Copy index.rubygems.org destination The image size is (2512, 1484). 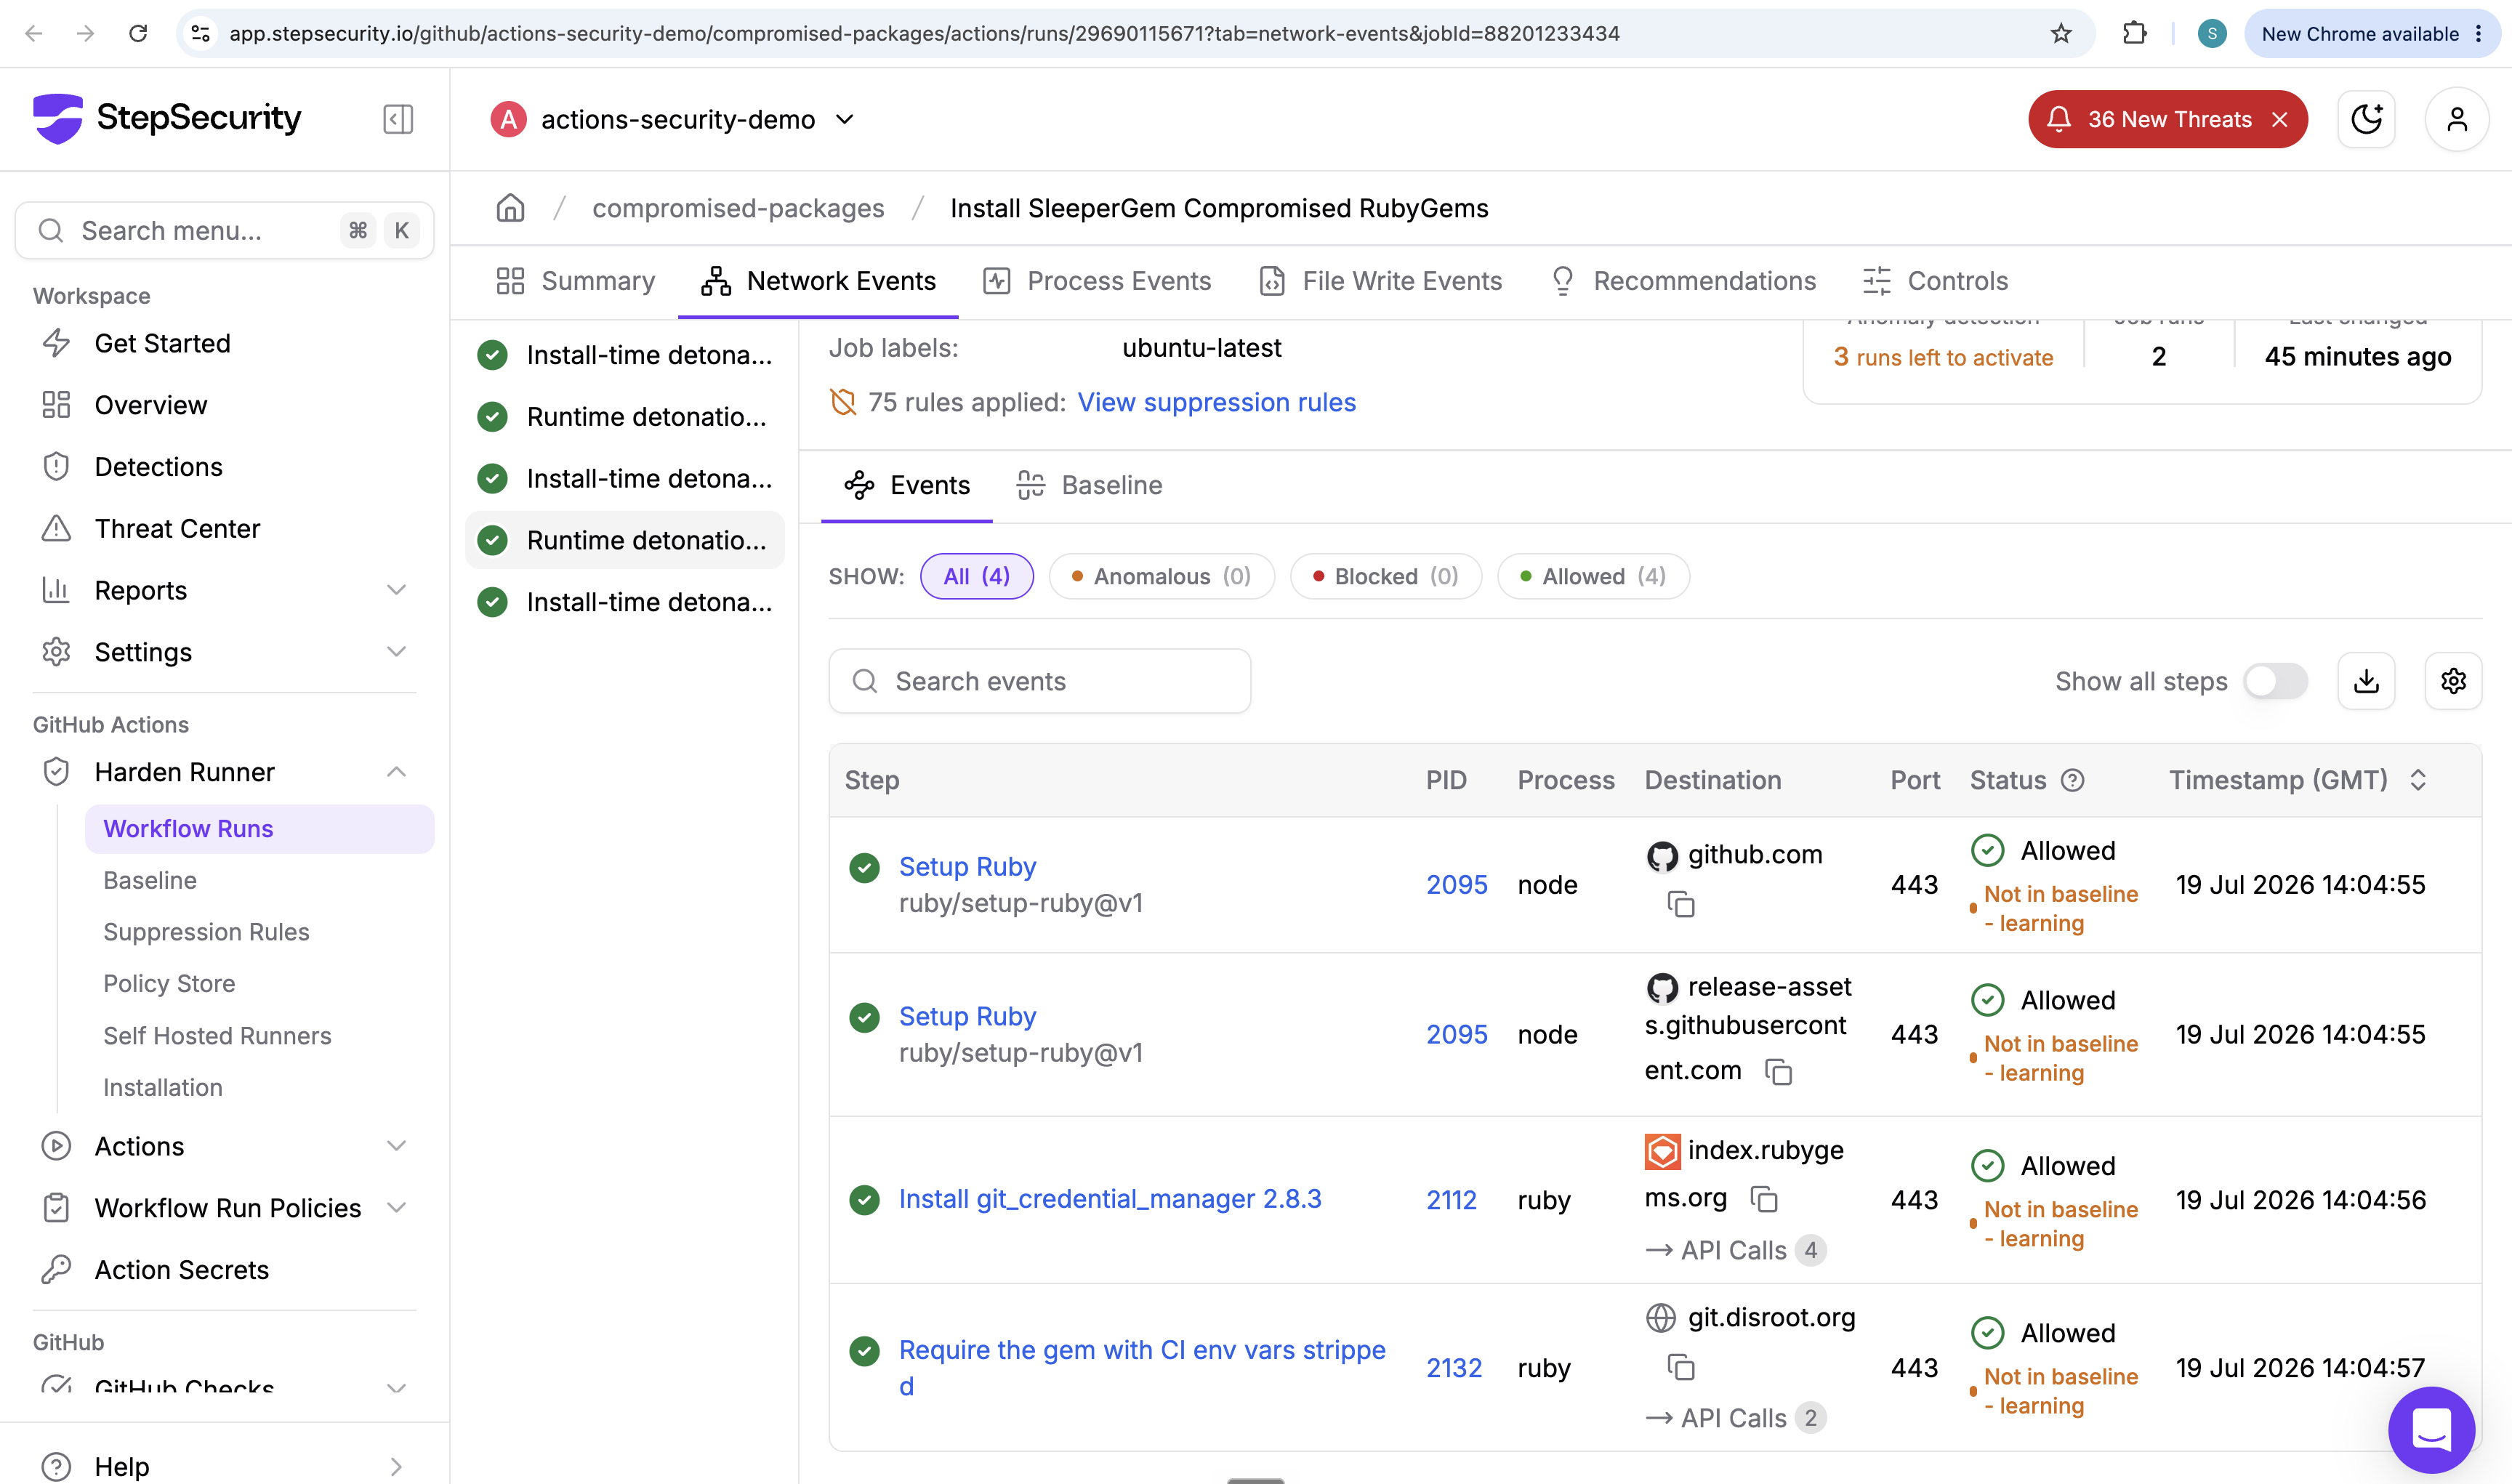[1764, 1198]
